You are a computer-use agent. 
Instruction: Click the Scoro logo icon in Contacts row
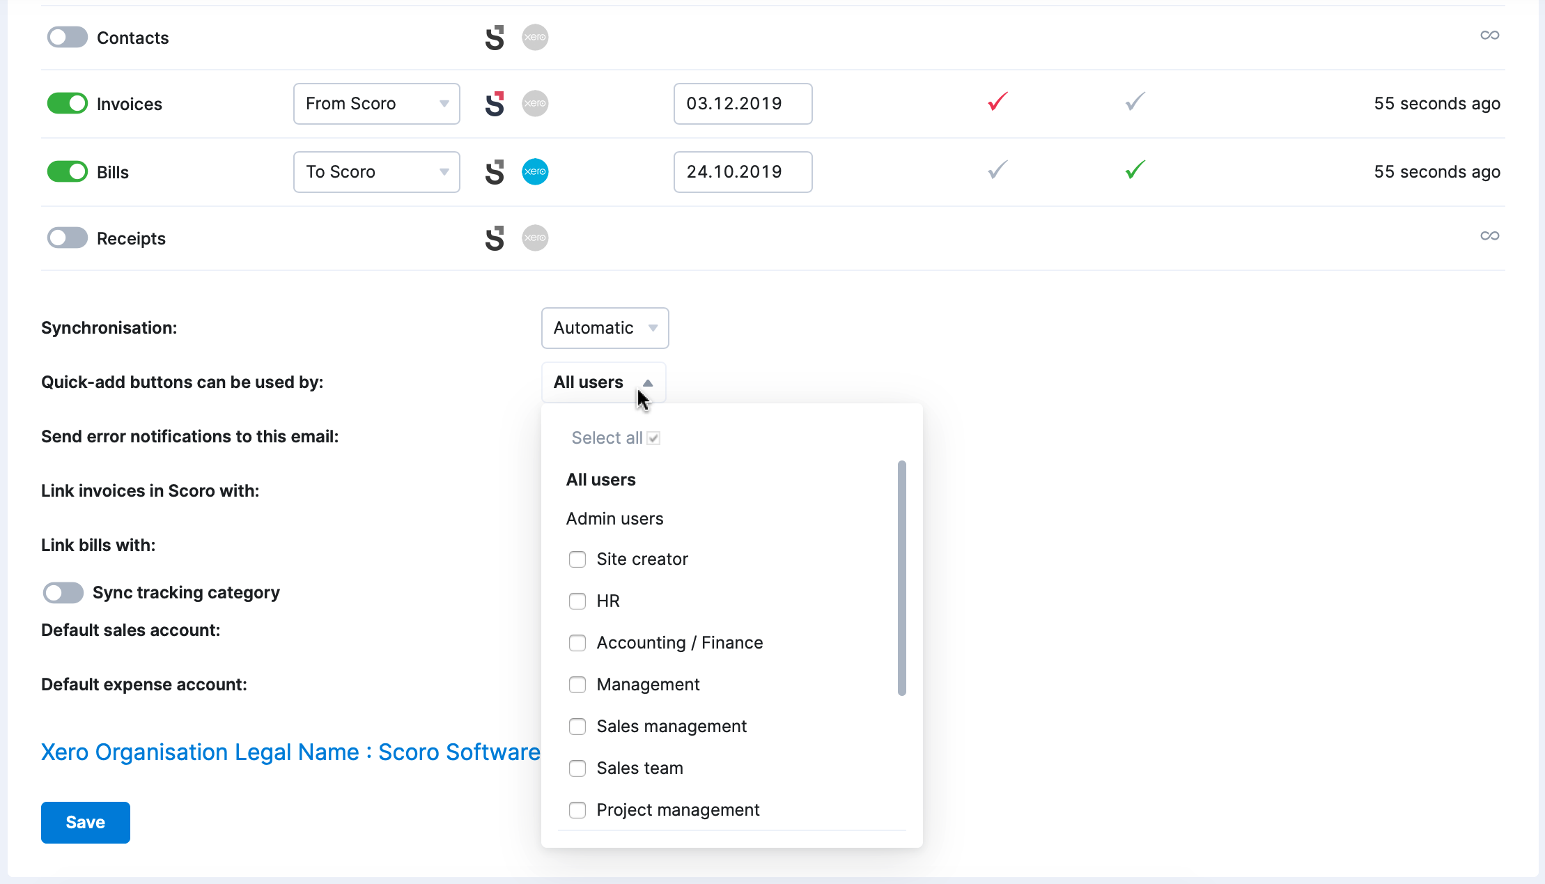tap(495, 38)
